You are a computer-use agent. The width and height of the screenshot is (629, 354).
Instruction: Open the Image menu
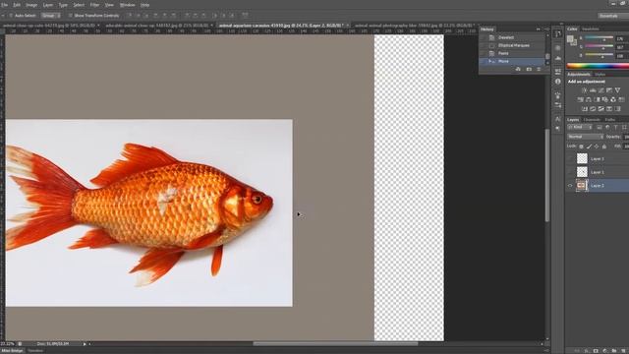(31, 5)
